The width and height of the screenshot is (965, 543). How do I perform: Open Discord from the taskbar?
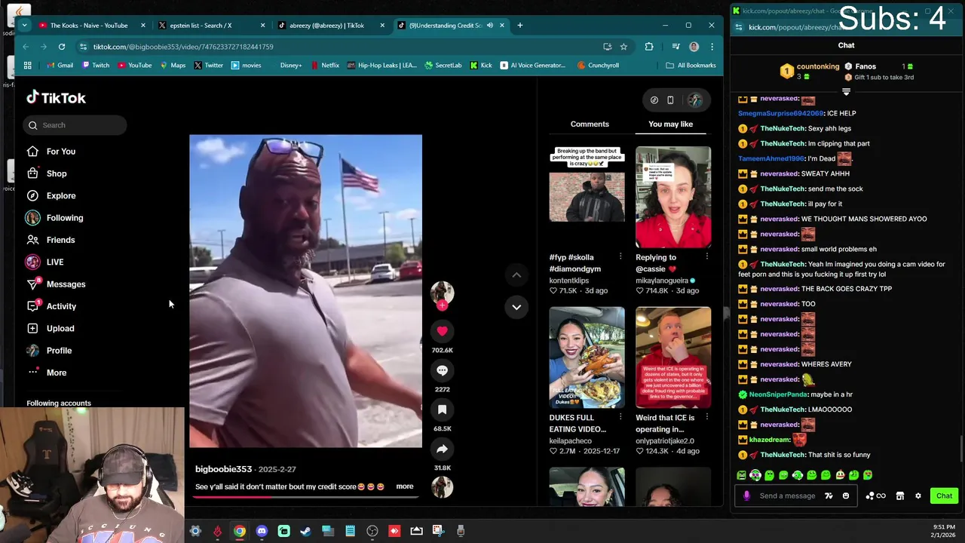[262, 531]
